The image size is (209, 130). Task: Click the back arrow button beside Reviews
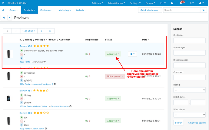click(4, 18)
